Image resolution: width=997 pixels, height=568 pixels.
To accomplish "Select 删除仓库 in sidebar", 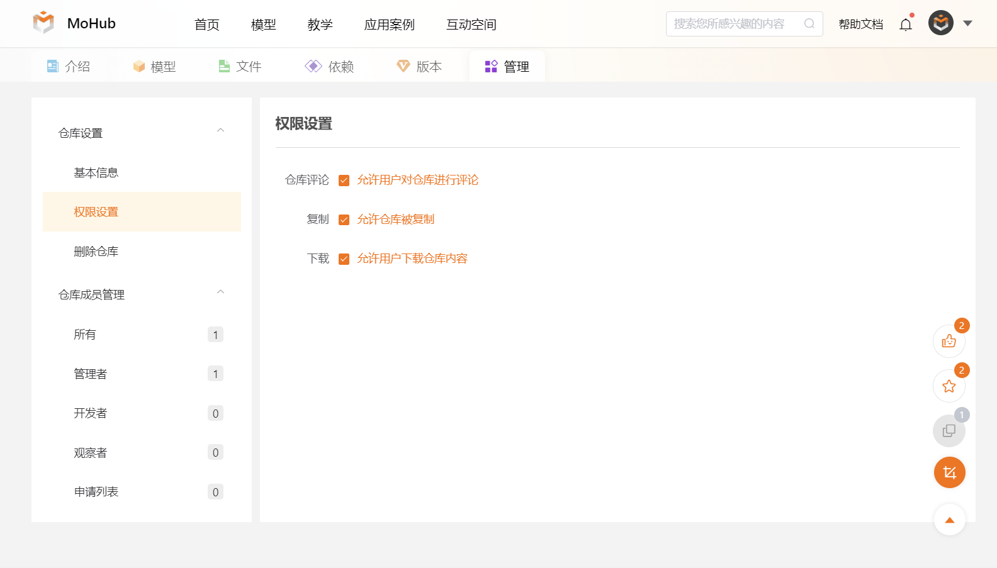I will [142, 252].
